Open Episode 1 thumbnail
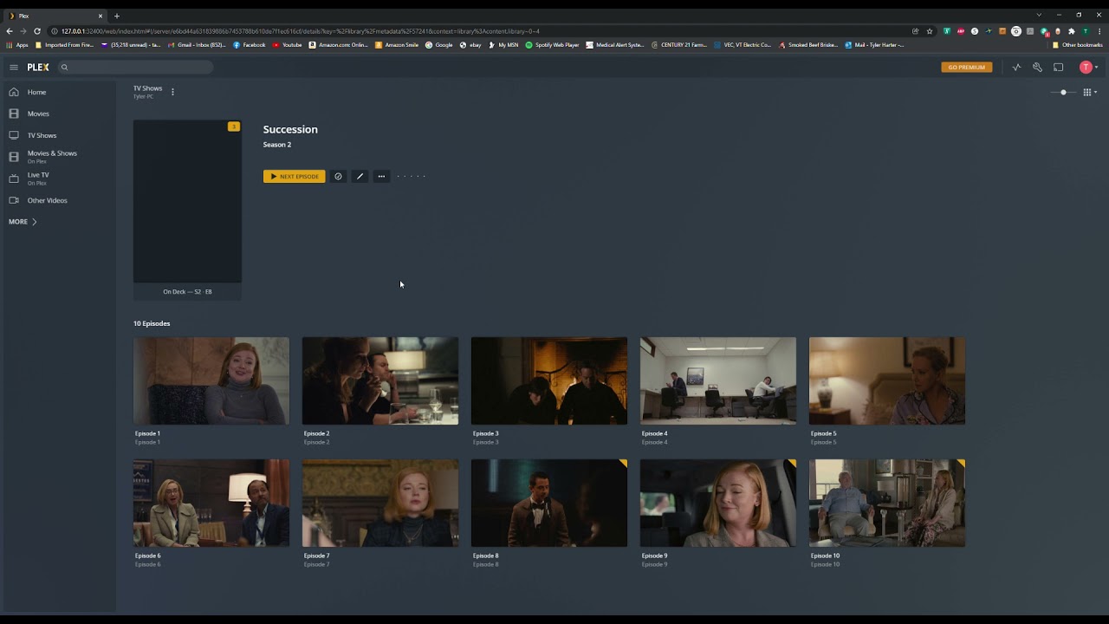This screenshot has height=624, width=1109. [x=211, y=381]
